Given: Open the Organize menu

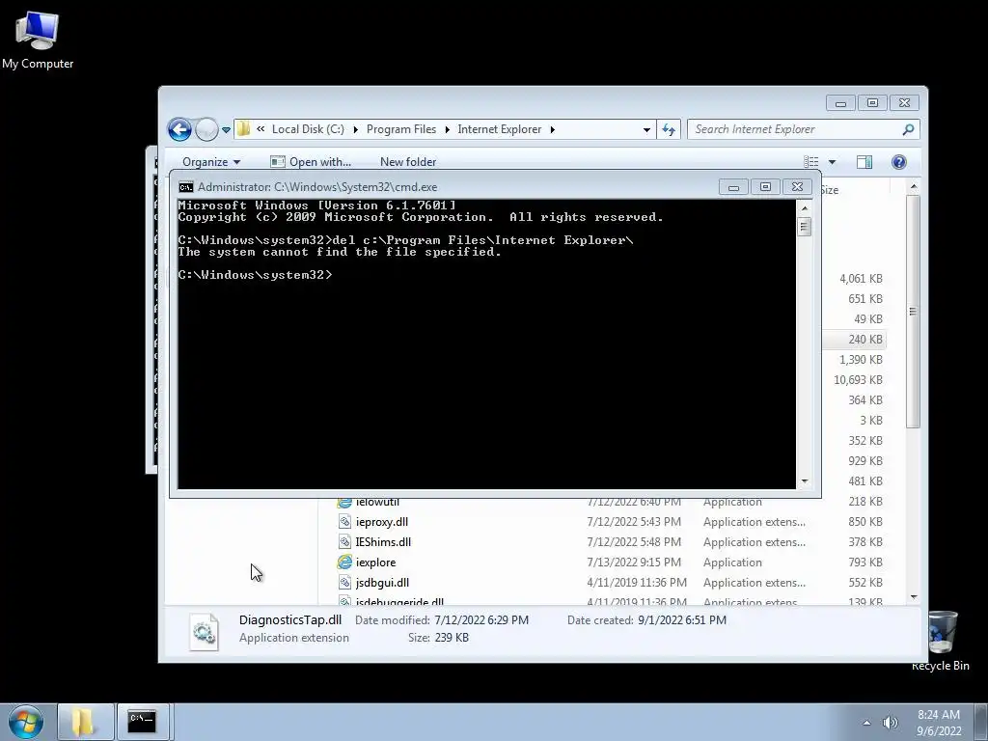Looking at the screenshot, I should pos(211,162).
